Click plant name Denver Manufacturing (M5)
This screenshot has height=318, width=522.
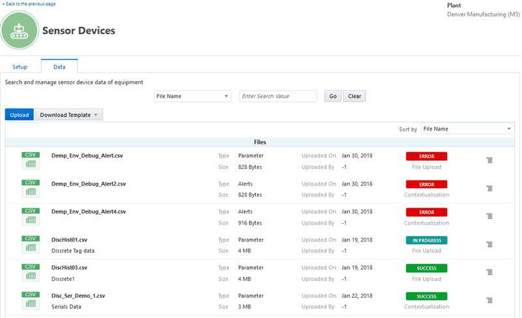tap(483, 14)
